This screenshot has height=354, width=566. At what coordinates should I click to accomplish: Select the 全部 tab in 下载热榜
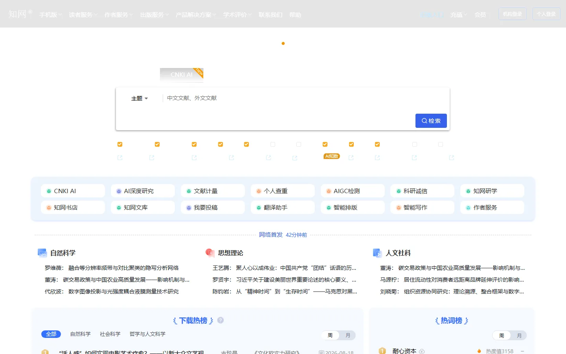tap(51, 334)
